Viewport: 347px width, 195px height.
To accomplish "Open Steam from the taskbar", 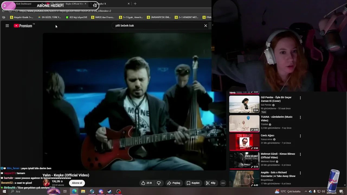I will coord(110,191).
